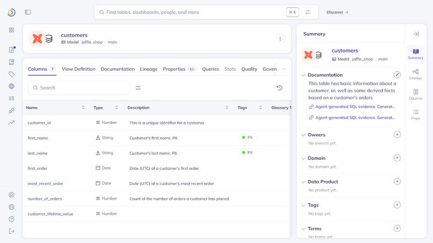Open the help question mark icon
433x243 pixels.
click(x=11, y=219)
